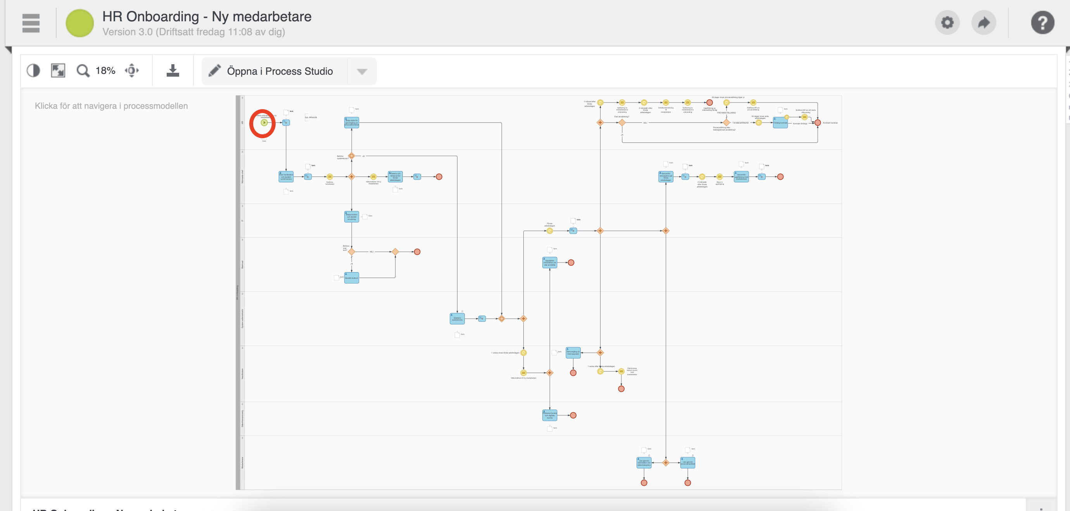
Task: Click the 18% zoom level value
Action: pos(105,70)
